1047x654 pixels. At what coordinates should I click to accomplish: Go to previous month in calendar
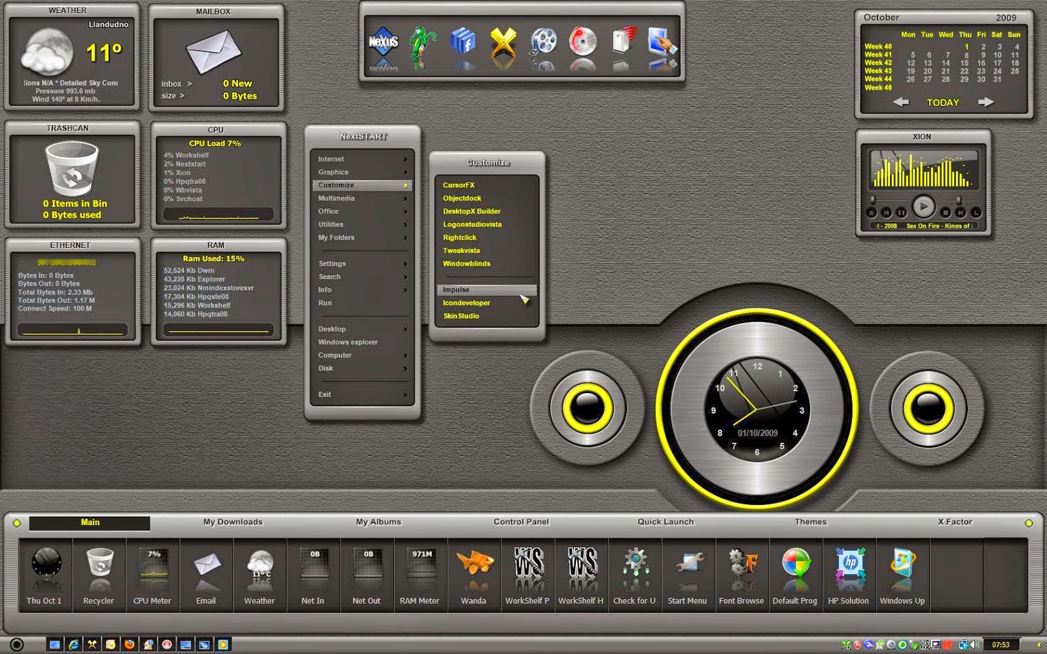[901, 102]
